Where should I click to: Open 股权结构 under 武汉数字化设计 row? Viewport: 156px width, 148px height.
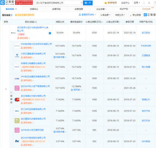[23, 38]
